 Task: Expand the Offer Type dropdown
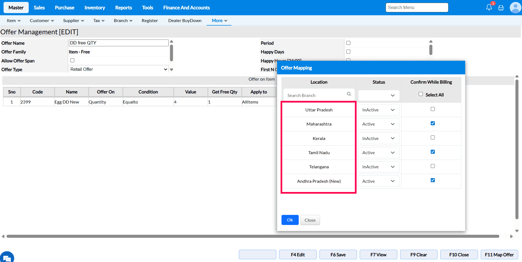pyautogui.click(x=118, y=69)
